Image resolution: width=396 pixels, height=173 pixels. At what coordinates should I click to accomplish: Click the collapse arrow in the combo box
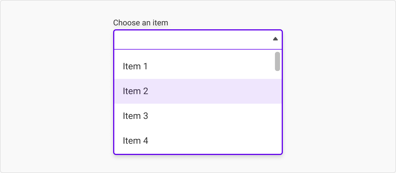click(275, 39)
